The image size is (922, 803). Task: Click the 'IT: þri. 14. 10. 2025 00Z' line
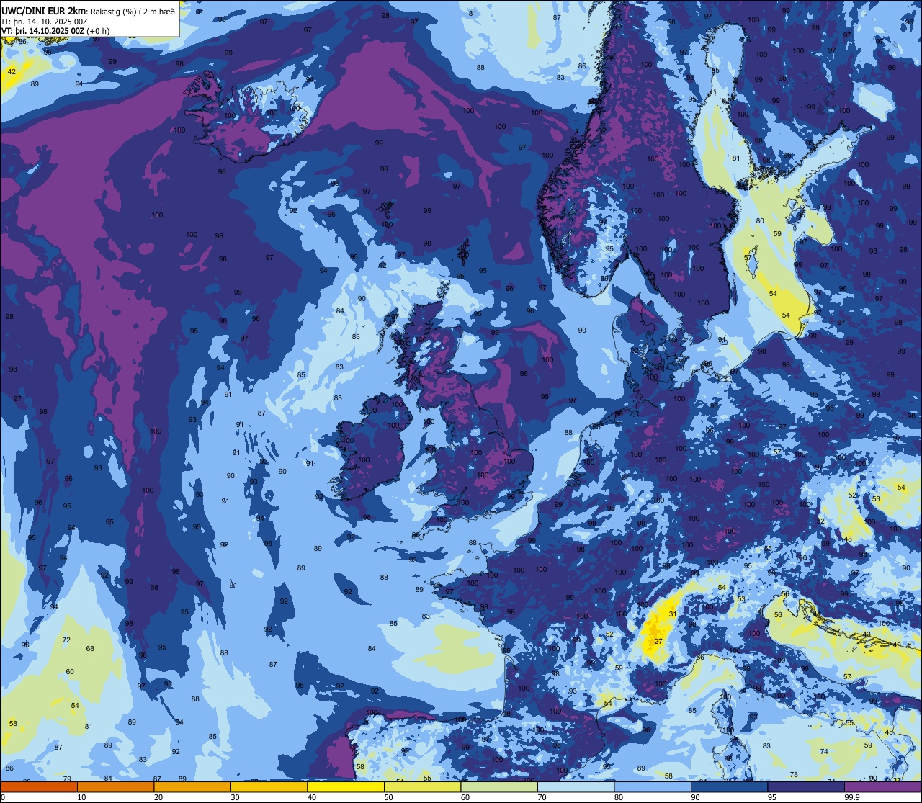[45, 21]
